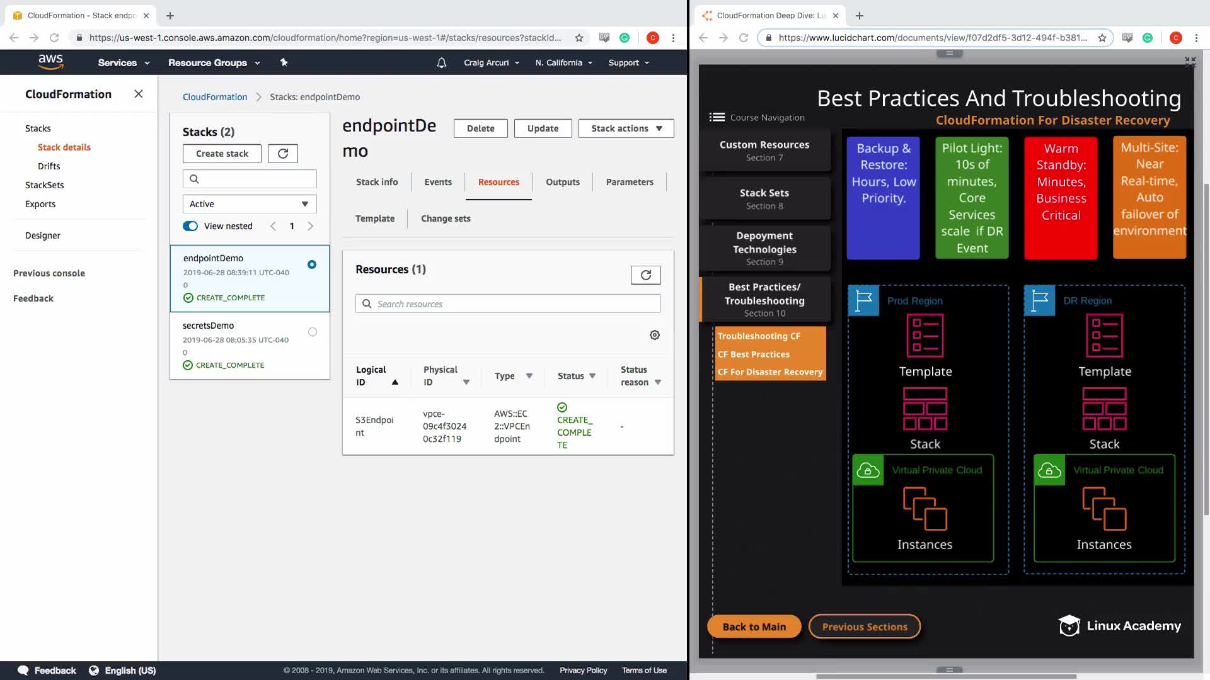Select the secretsDemo stack radio button
This screenshot has height=680, width=1210.
[x=313, y=332]
